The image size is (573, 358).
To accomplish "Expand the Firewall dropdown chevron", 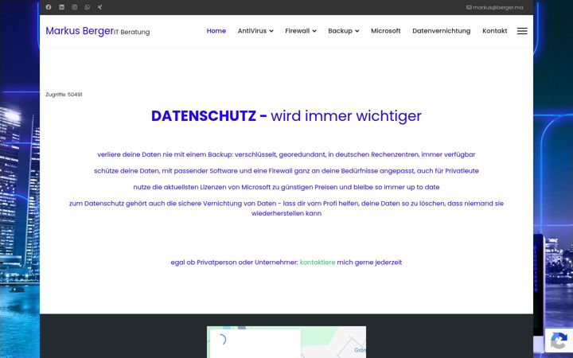I will pyautogui.click(x=314, y=31).
